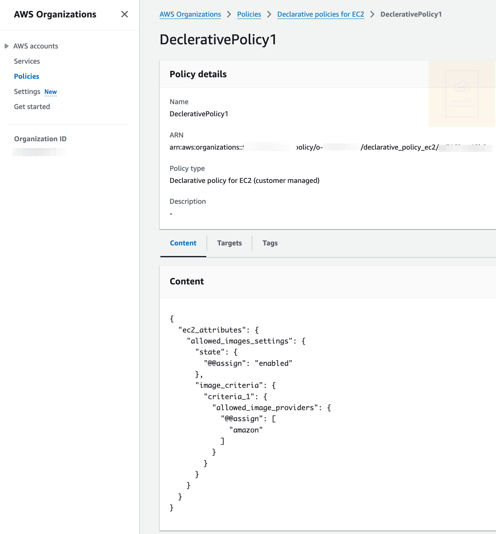Click the DeclerativePolicy1 page heading

218,39
